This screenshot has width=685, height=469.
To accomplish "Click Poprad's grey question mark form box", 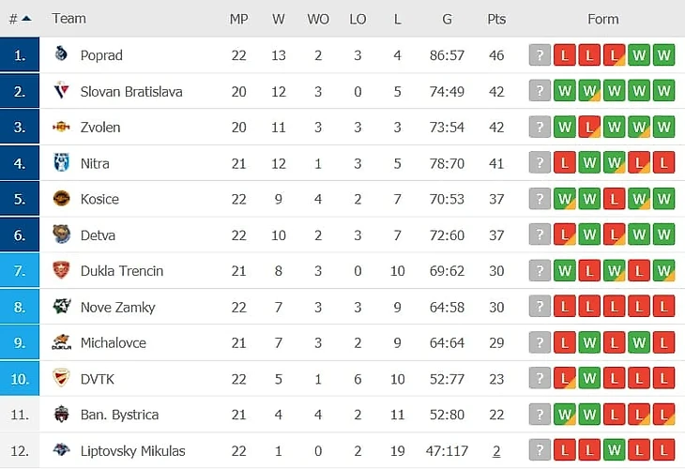I will (x=539, y=55).
